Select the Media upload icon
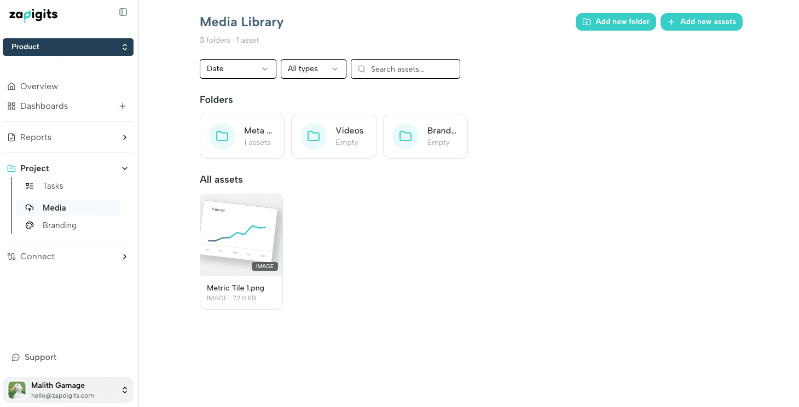 click(30, 207)
